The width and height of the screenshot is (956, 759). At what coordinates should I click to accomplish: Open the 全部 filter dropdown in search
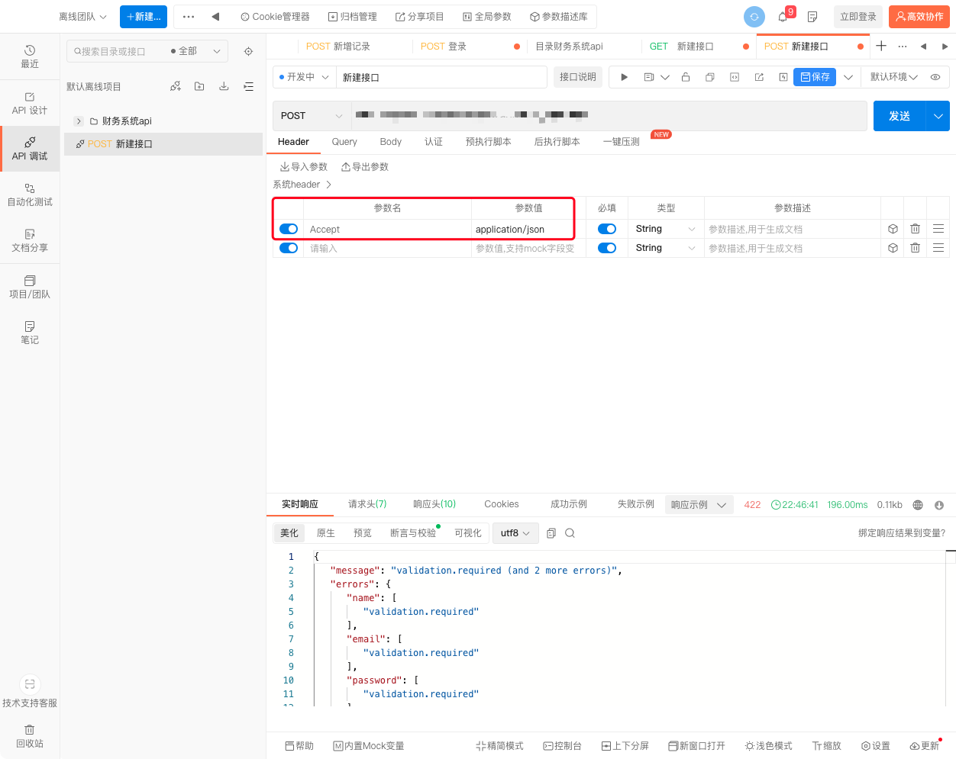[x=195, y=51]
